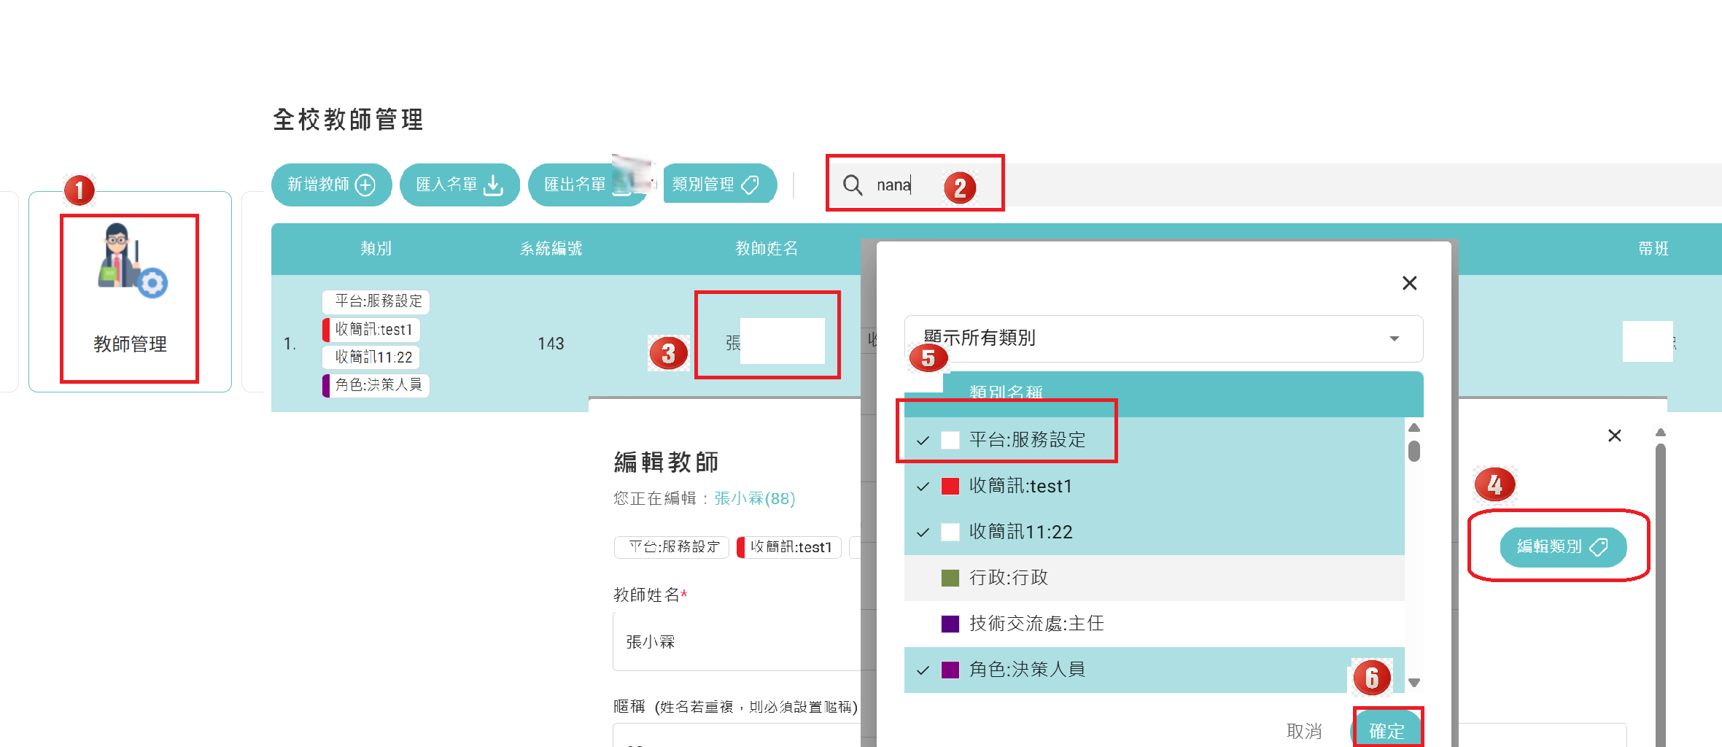Click red swatch of 收簡訊:test1
The height and width of the screenshot is (747, 1722).
(950, 486)
